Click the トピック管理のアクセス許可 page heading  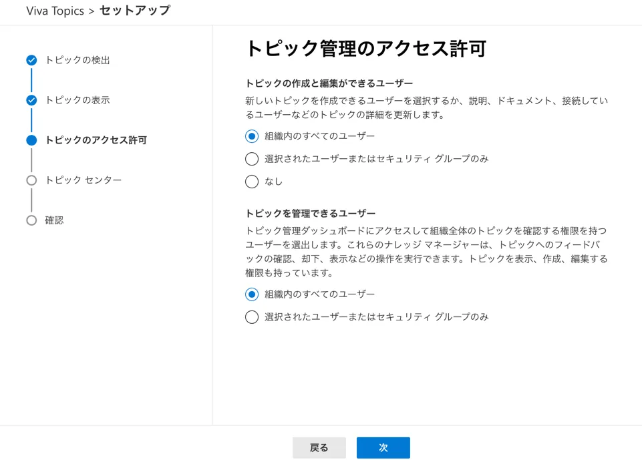[365, 49]
